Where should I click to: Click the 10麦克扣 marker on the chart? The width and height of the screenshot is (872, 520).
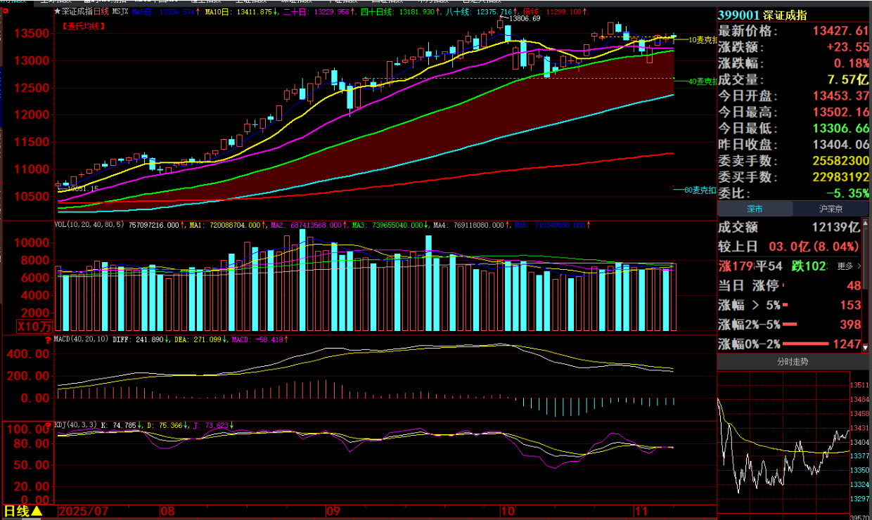coord(701,40)
